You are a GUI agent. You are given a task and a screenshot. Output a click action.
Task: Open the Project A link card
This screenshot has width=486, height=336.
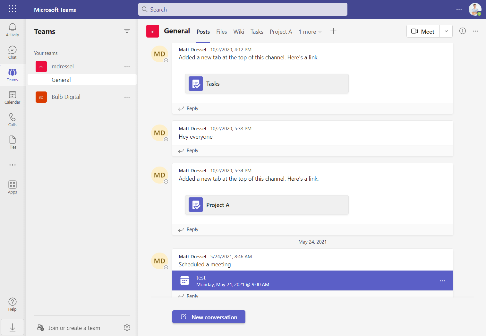(x=267, y=205)
